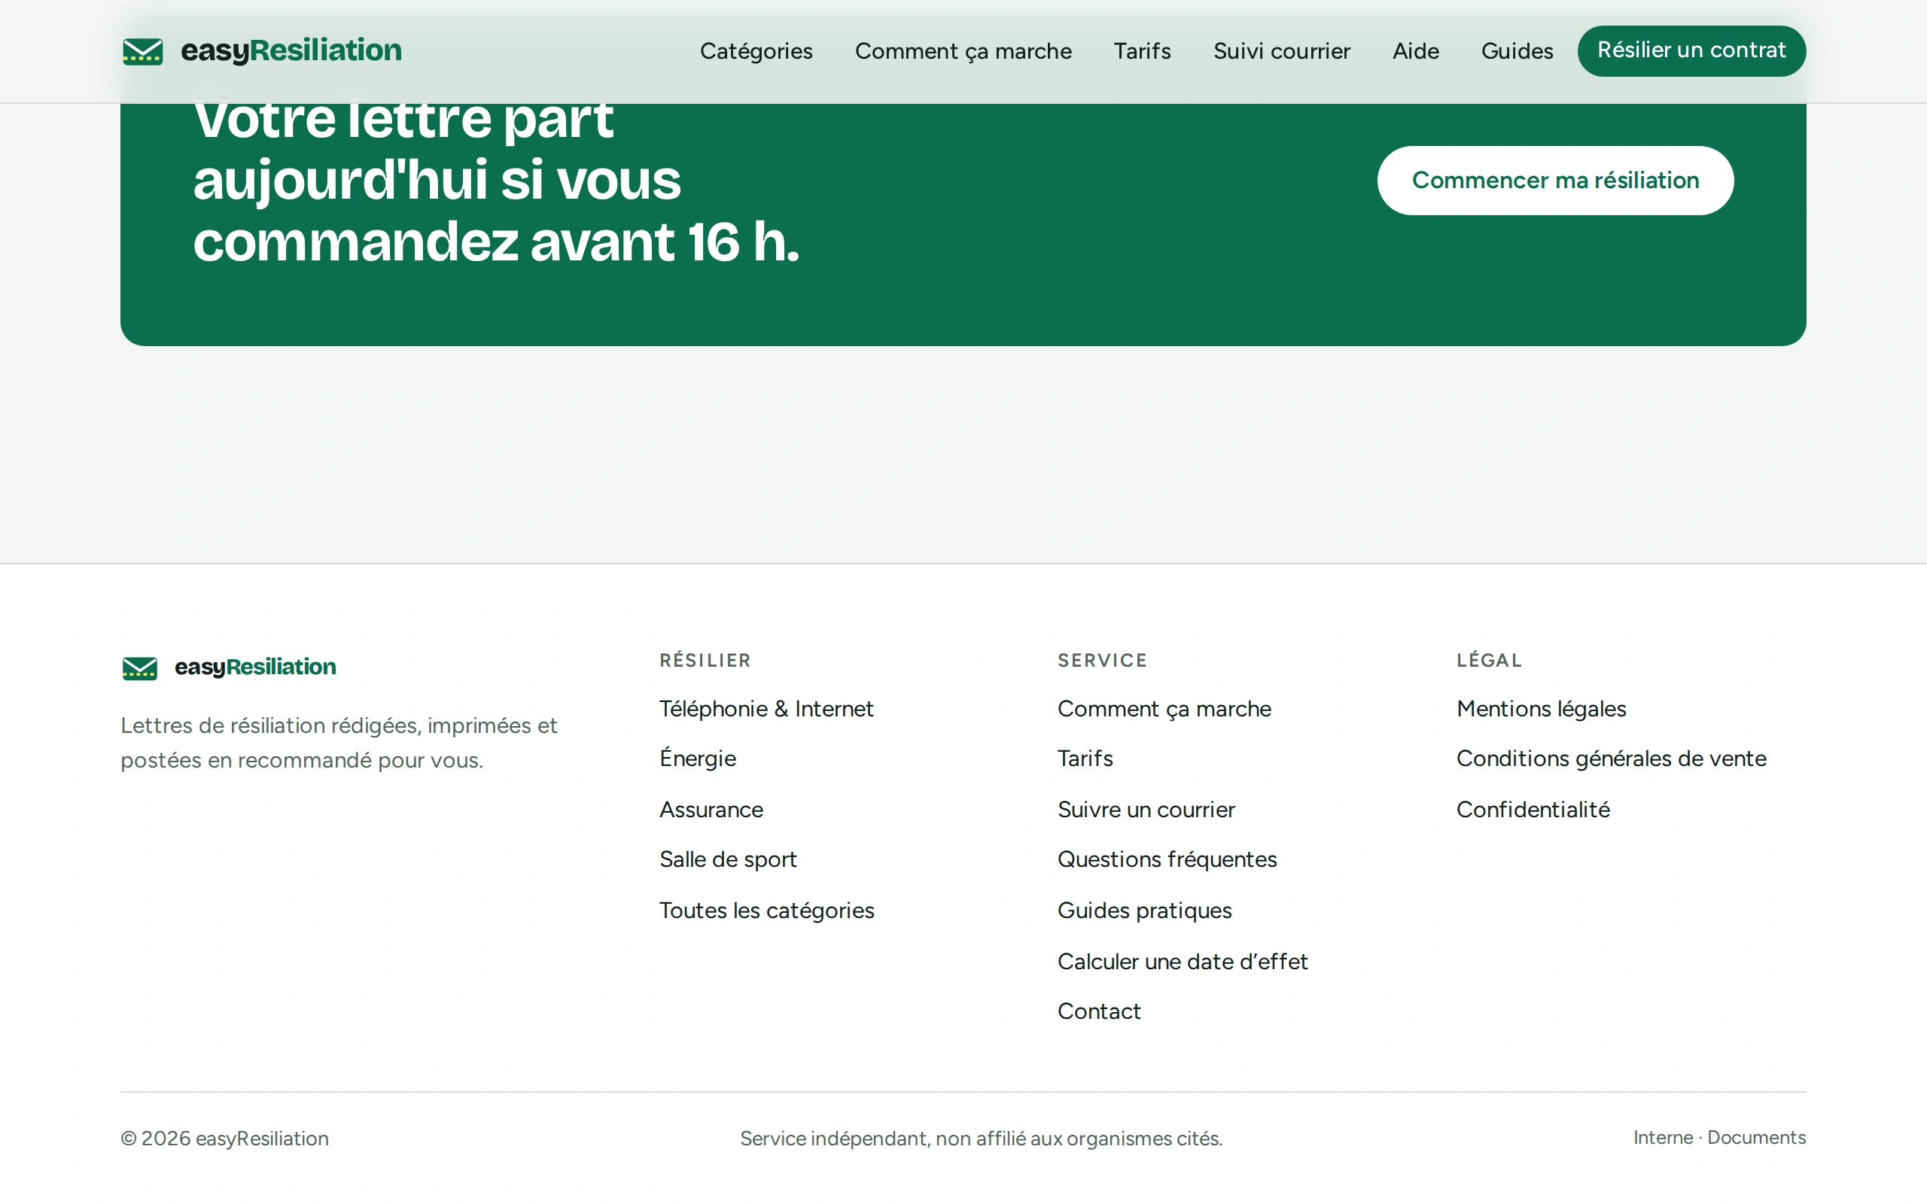
Task: Open Comment ça marche in header
Action: (x=963, y=51)
